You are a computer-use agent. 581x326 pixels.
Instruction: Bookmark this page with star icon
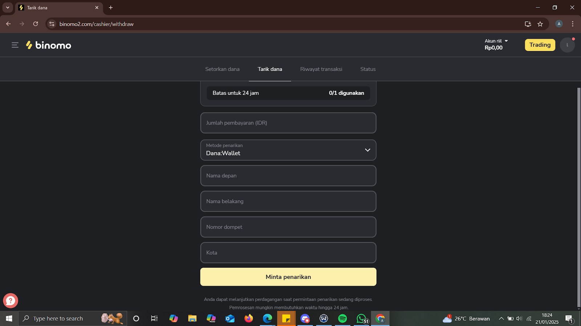point(540,24)
